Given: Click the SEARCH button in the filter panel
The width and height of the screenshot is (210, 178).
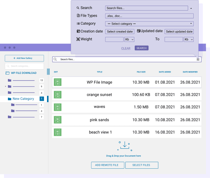Looking at the screenshot, I should (x=141, y=48).
